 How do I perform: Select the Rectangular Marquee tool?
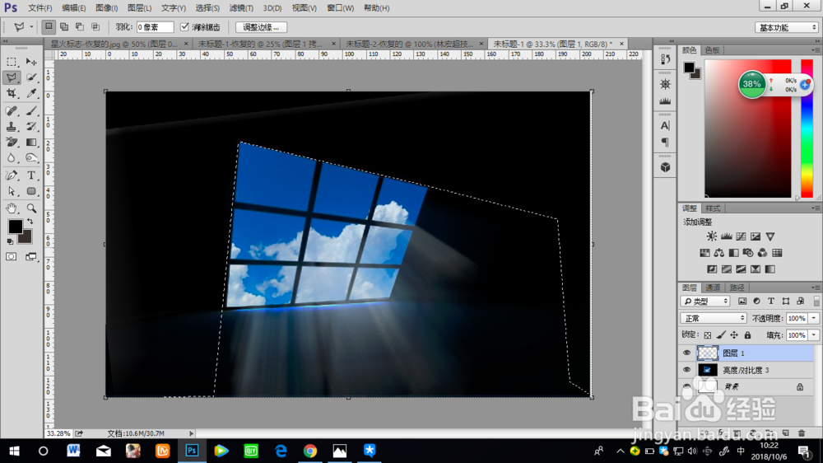[12, 62]
